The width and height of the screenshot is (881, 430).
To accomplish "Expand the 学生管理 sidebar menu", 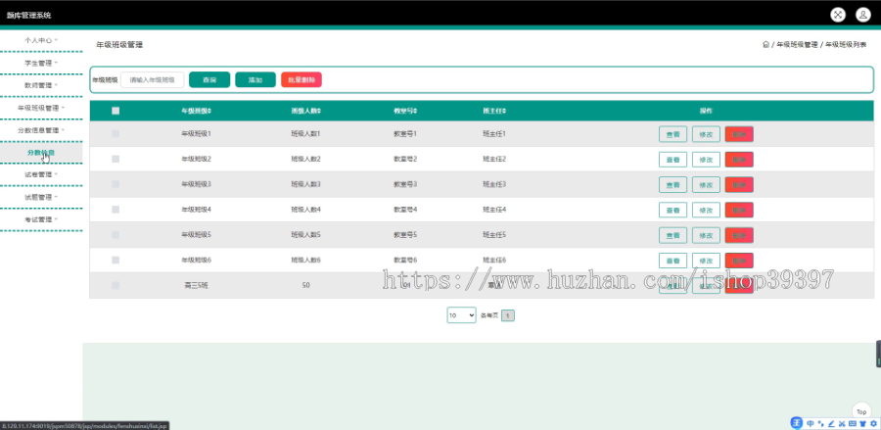I will pos(41,63).
